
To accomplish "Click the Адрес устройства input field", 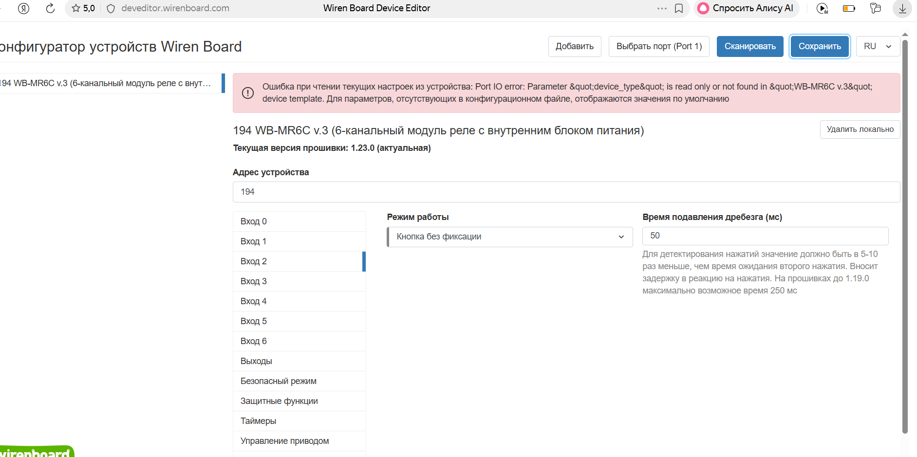I will [x=566, y=192].
